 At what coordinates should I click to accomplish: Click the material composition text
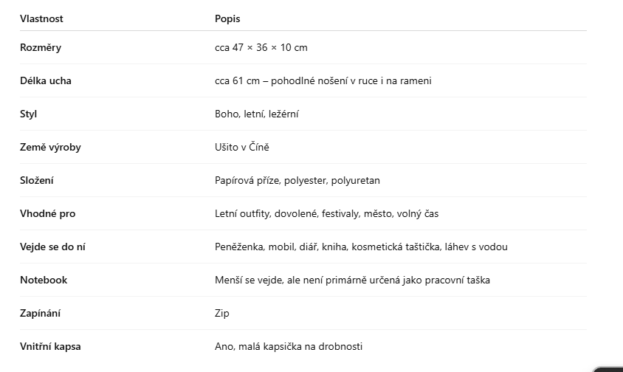click(x=297, y=180)
